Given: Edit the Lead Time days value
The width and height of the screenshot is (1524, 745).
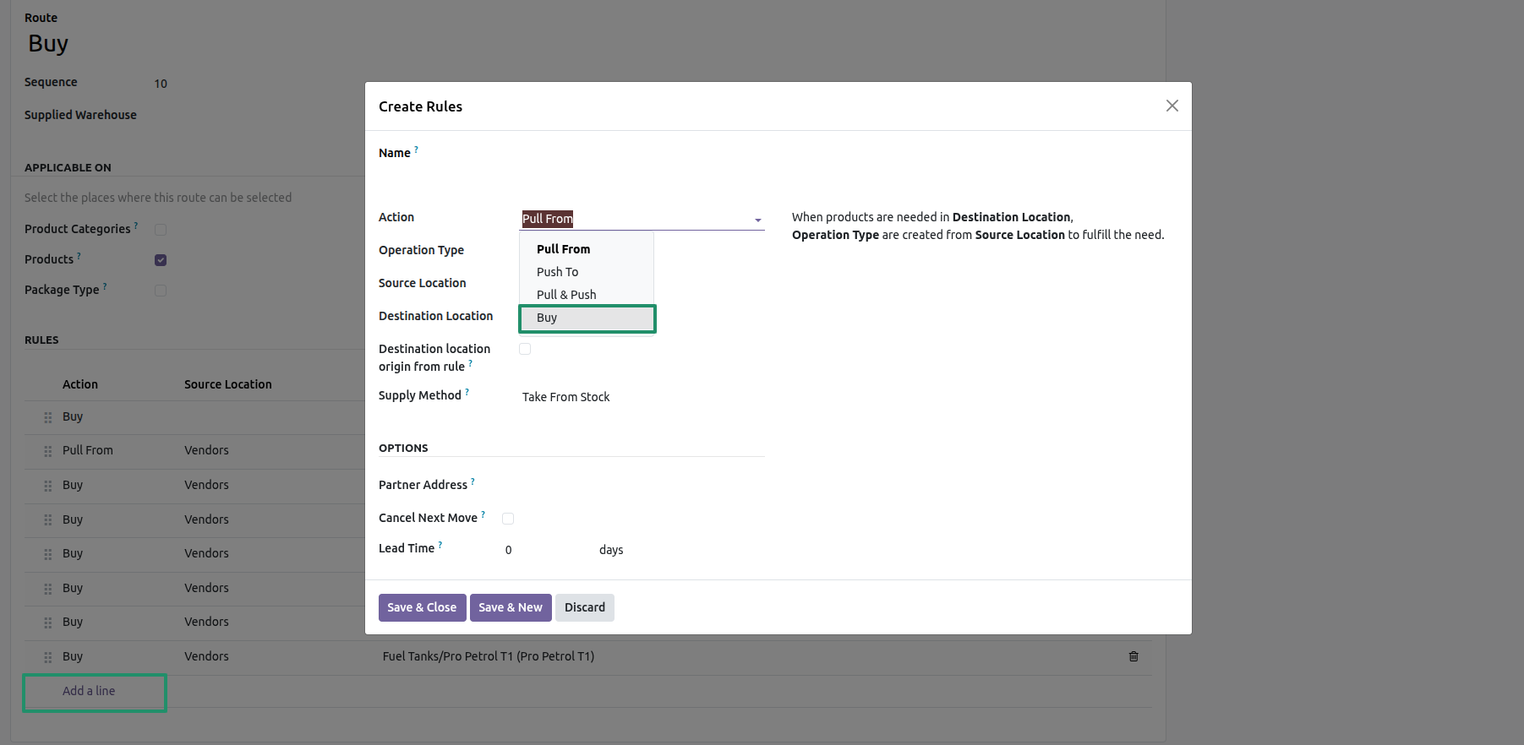Looking at the screenshot, I should [548, 550].
